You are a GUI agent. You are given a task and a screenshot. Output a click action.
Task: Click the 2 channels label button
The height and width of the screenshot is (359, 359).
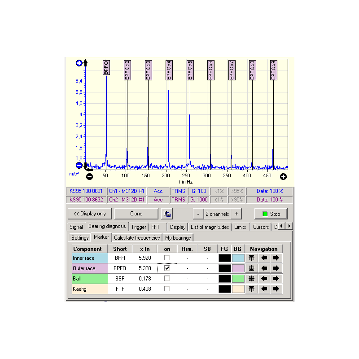(x=217, y=214)
